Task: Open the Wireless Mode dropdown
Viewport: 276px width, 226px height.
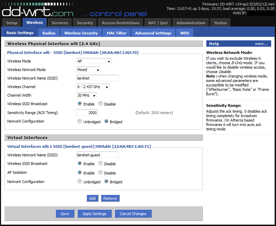Action: coord(94,61)
